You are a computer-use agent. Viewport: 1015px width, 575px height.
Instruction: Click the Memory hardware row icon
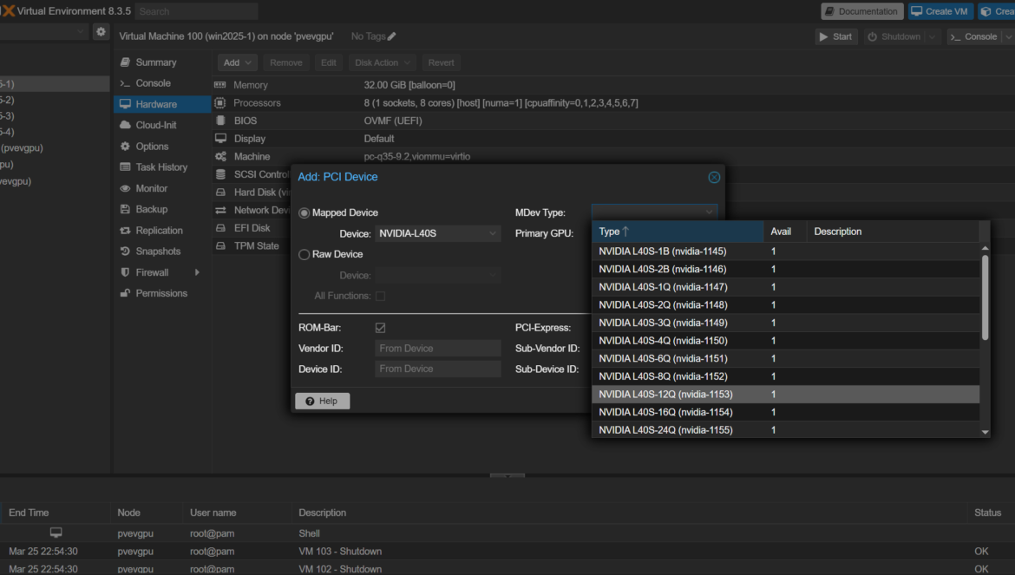pyautogui.click(x=220, y=85)
